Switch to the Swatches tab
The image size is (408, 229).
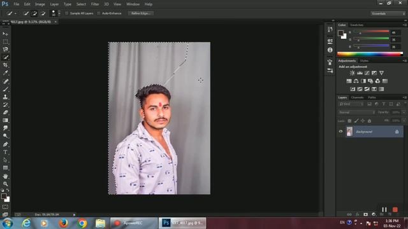[356, 25]
